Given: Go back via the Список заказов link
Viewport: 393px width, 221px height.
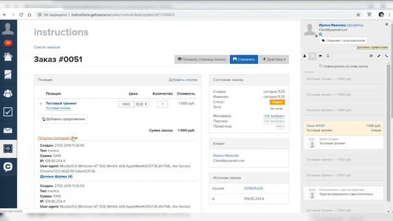Looking at the screenshot, I should point(47,47).
